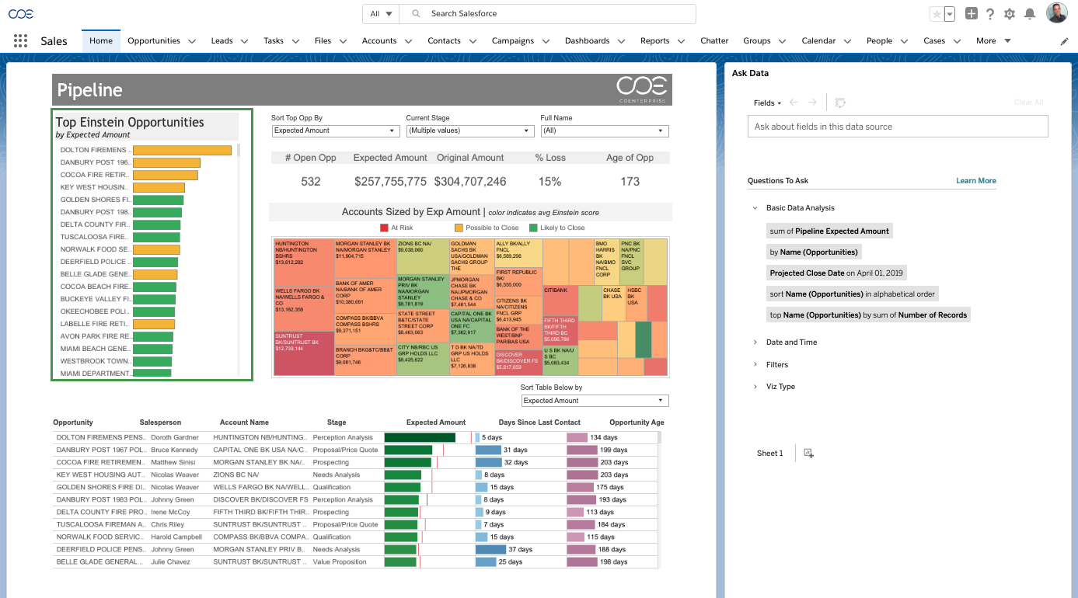Viewport: 1078px width, 598px height.
Task: Click the Ask Data undo arrow
Action: (x=794, y=103)
